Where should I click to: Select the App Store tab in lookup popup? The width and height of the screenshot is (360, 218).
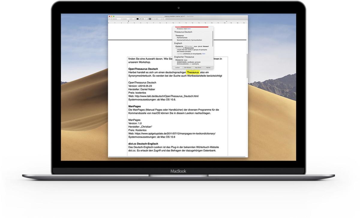coord(198,68)
